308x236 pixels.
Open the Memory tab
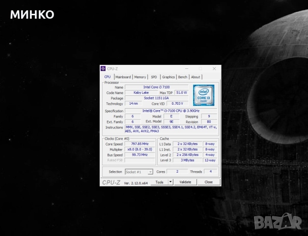pos(140,77)
